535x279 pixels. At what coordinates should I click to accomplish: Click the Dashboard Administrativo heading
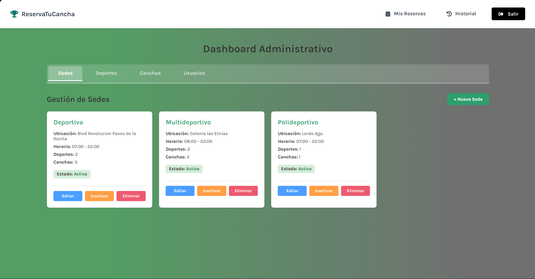tap(268, 49)
